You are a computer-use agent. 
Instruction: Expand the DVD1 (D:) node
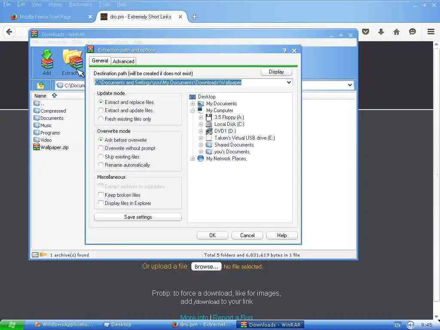[201, 131]
